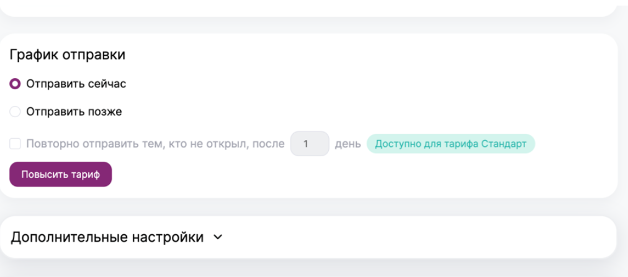Choose the "Отправить позже" radio option

16,112
